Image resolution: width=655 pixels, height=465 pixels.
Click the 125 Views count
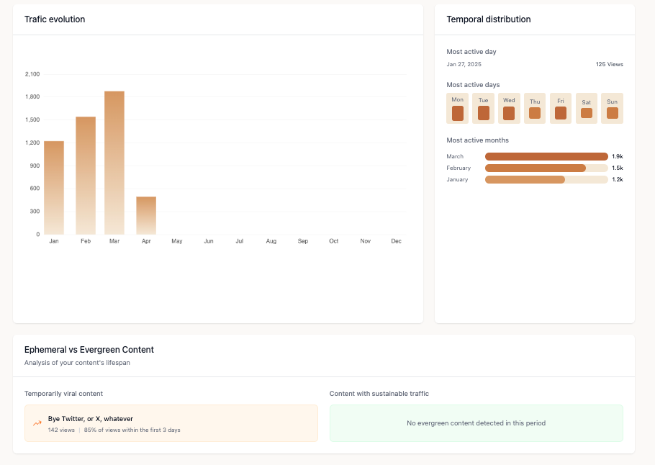609,64
